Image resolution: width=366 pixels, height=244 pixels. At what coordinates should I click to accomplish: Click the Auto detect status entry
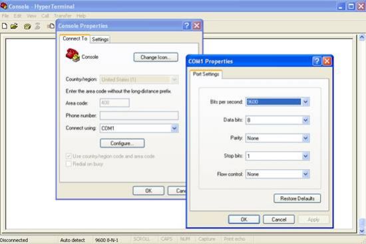[x=73, y=240]
